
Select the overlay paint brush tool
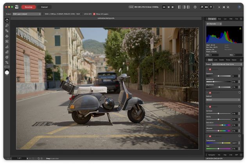coord(7,47)
